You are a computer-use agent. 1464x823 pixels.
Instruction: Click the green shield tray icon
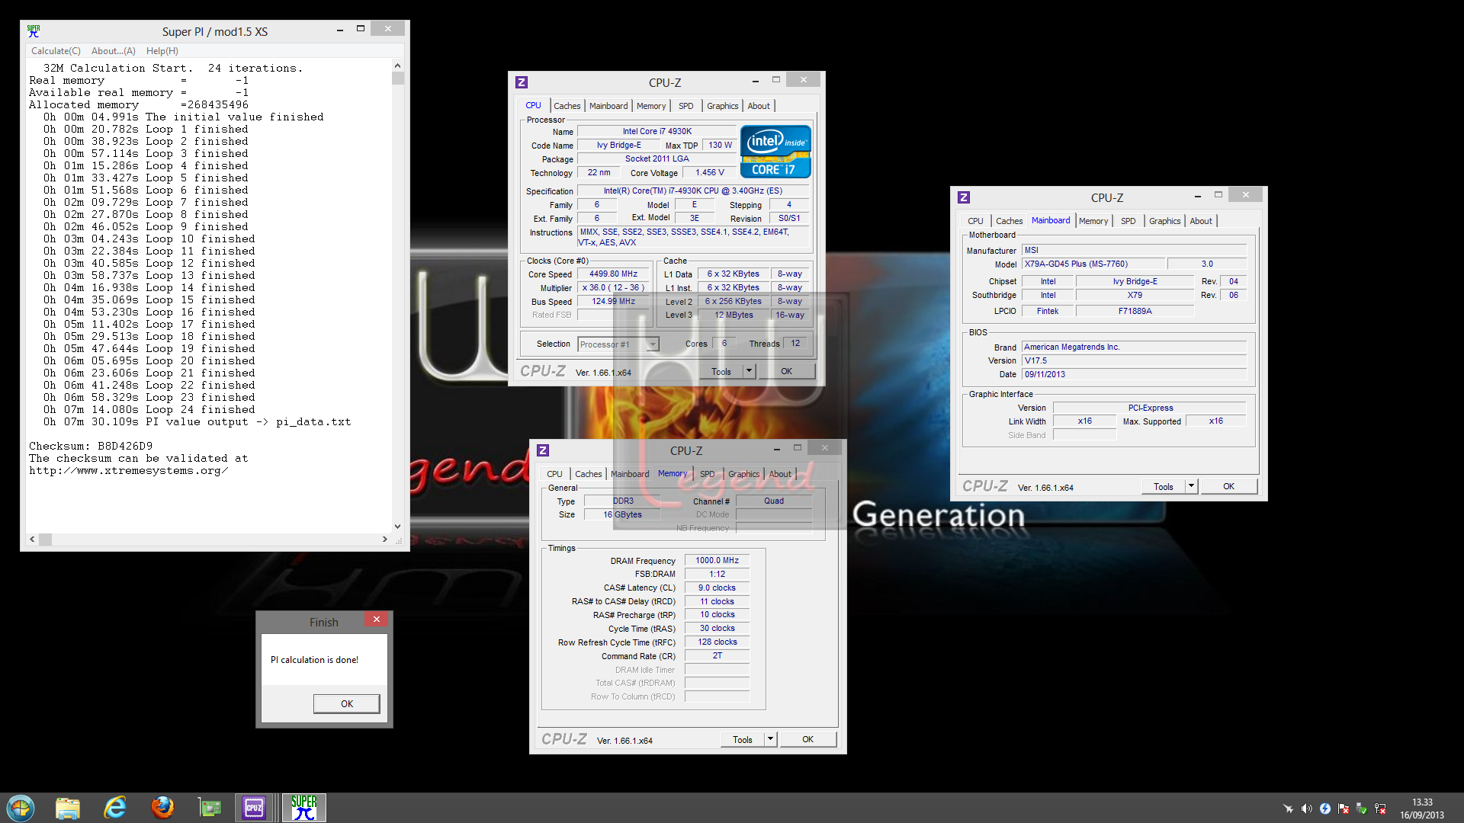point(1362,809)
